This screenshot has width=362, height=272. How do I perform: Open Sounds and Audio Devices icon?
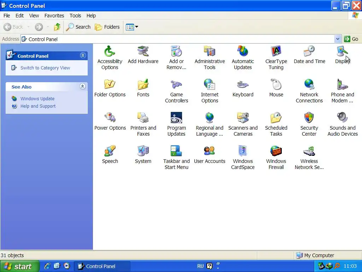tap(342, 118)
